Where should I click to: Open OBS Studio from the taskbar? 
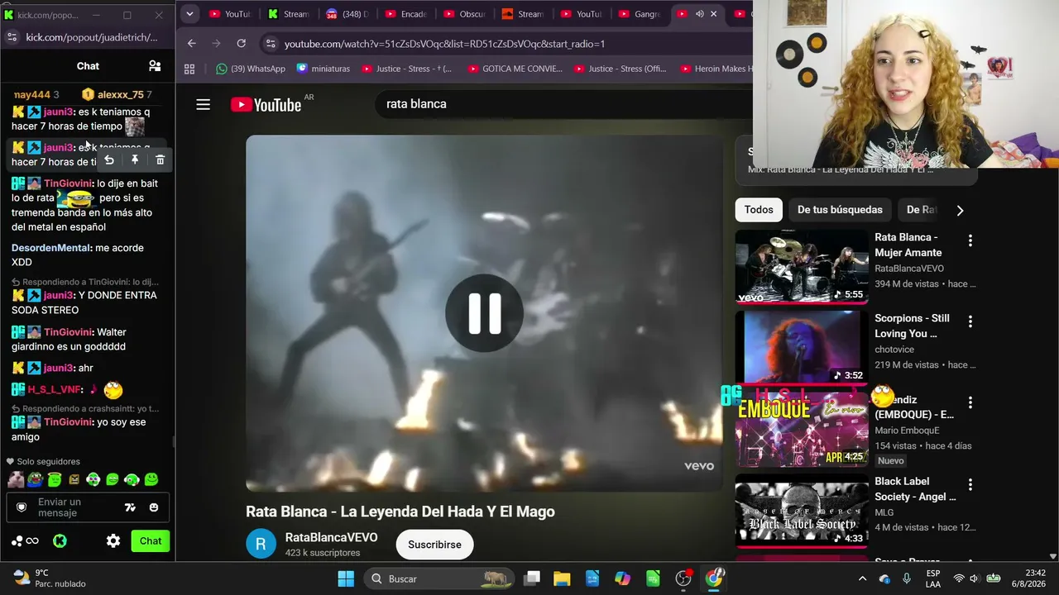tap(683, 578)
